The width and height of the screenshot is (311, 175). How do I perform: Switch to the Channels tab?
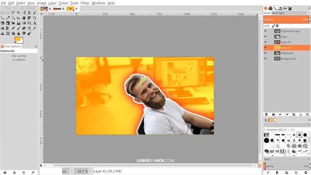270,8
